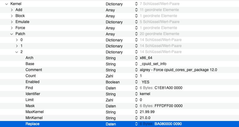Screen dimensions: 239x127
Task: Expand Patch item 0
Action: coord(17,40)
